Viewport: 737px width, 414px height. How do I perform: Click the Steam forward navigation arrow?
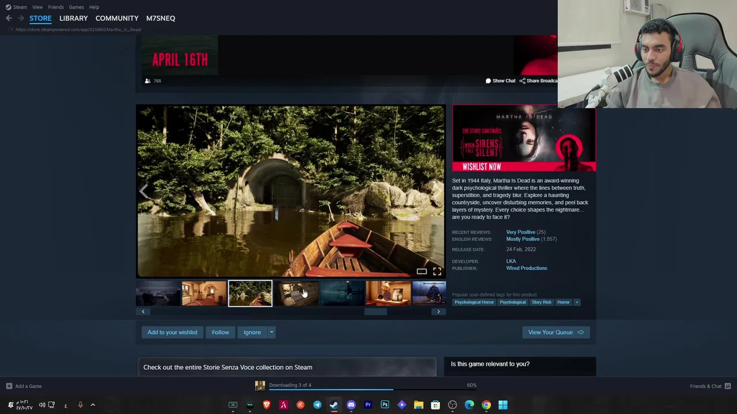[21, 18]
